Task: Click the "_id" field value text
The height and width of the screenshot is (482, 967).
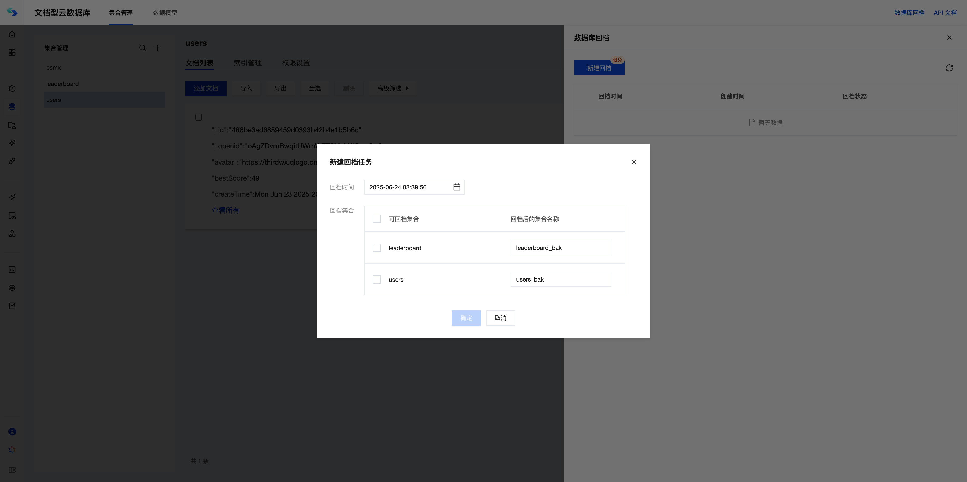Action: pos(295,130)
